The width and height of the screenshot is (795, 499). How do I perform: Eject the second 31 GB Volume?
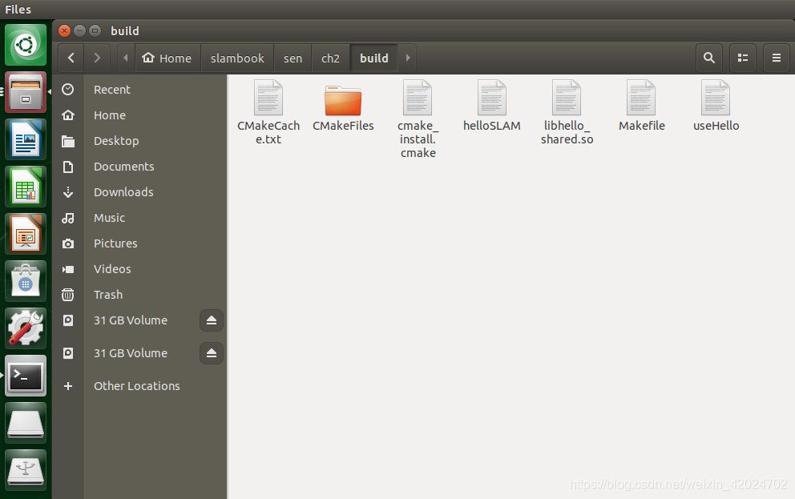[x=212, y=353]
